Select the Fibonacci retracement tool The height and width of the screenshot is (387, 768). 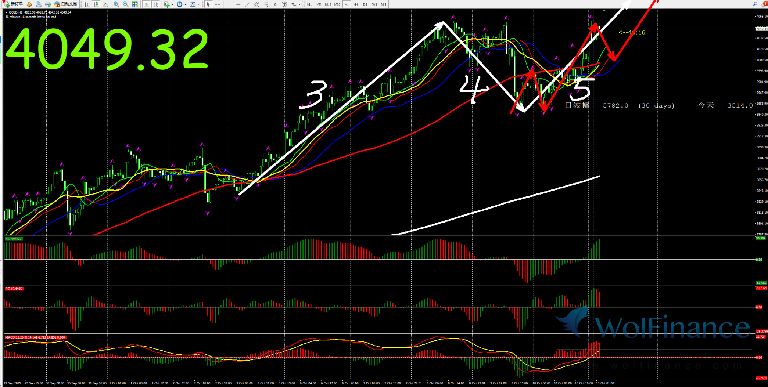point(266,4)
